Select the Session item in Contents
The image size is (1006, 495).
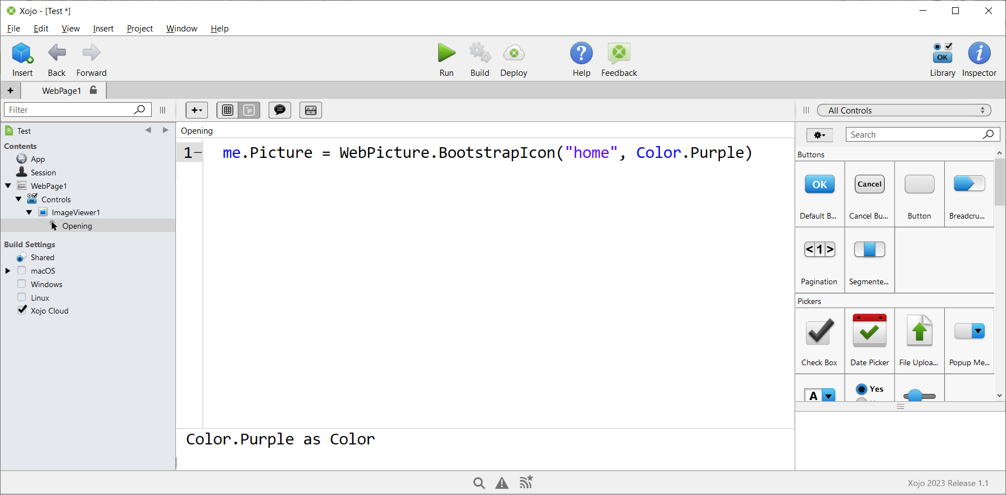43,172
